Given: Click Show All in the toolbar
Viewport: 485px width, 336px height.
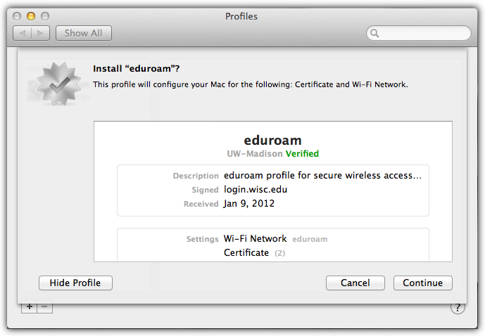Looking at the screenshot, I should coord(84,33).
